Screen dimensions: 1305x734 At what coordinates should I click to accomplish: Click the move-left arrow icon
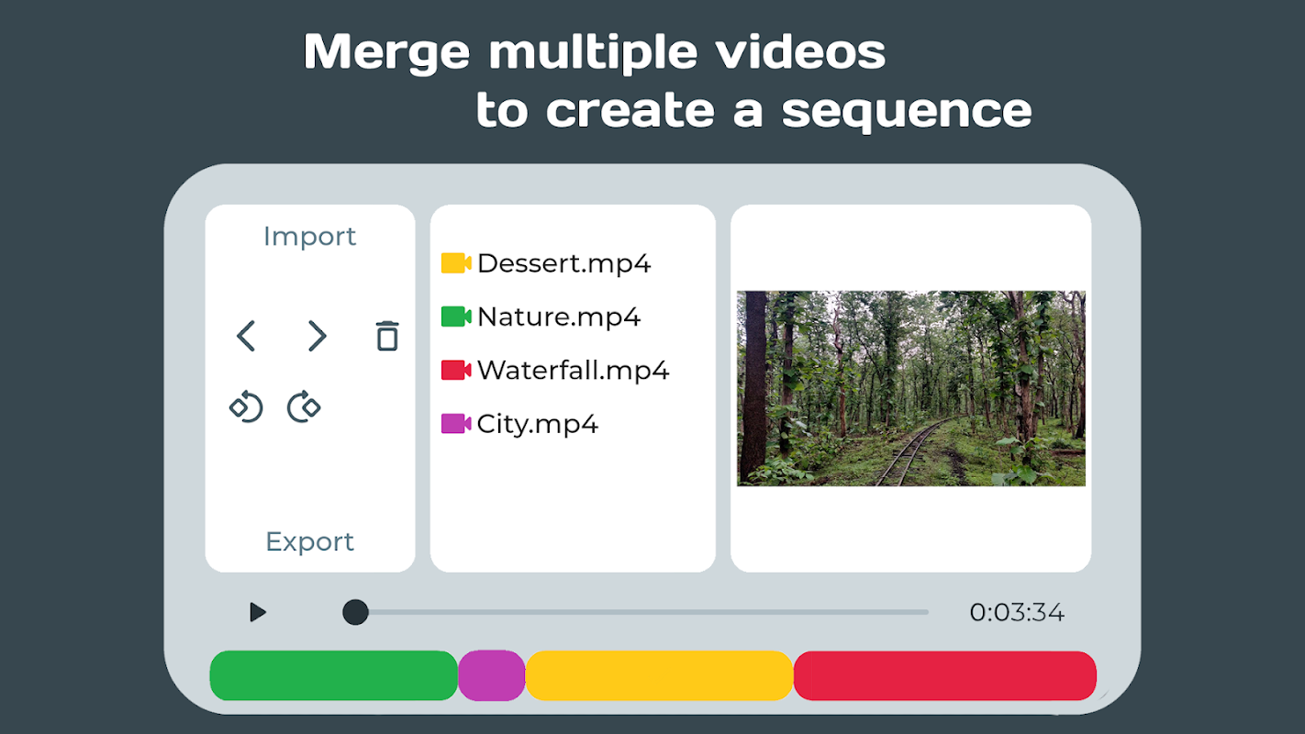[x=246, y=336]
